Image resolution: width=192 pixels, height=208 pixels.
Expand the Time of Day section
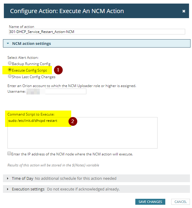(x=8, y=179)
